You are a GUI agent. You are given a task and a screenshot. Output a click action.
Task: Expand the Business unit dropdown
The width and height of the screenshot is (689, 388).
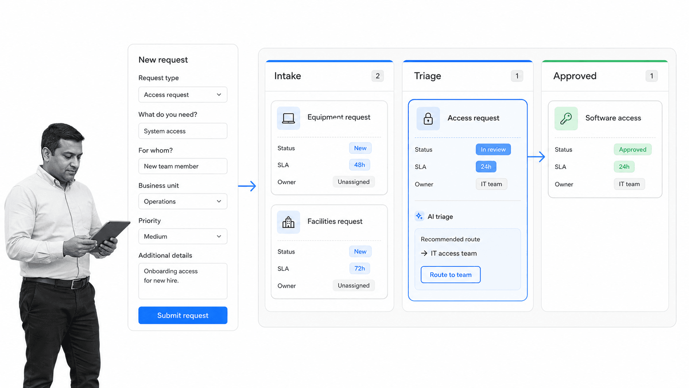click(x=183, y=201)
